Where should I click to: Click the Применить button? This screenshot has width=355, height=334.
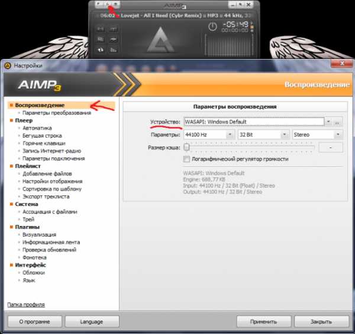(x=264, y=322)
